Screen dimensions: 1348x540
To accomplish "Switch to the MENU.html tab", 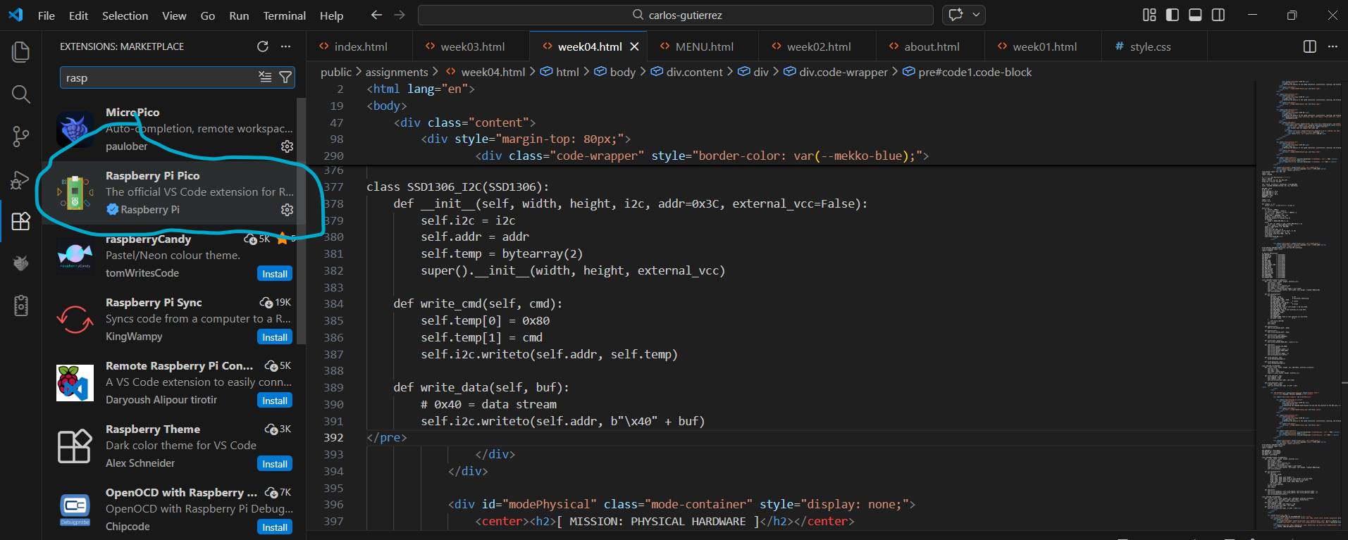I will pyautogui.click(x=703, y=46).
